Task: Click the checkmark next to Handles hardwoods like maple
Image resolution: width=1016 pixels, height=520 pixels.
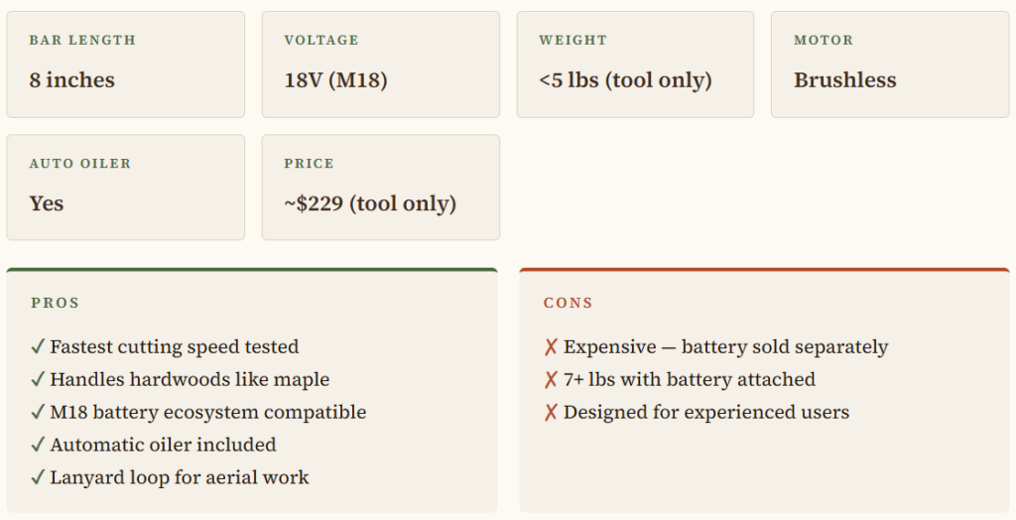Action: tap(38, 380)
